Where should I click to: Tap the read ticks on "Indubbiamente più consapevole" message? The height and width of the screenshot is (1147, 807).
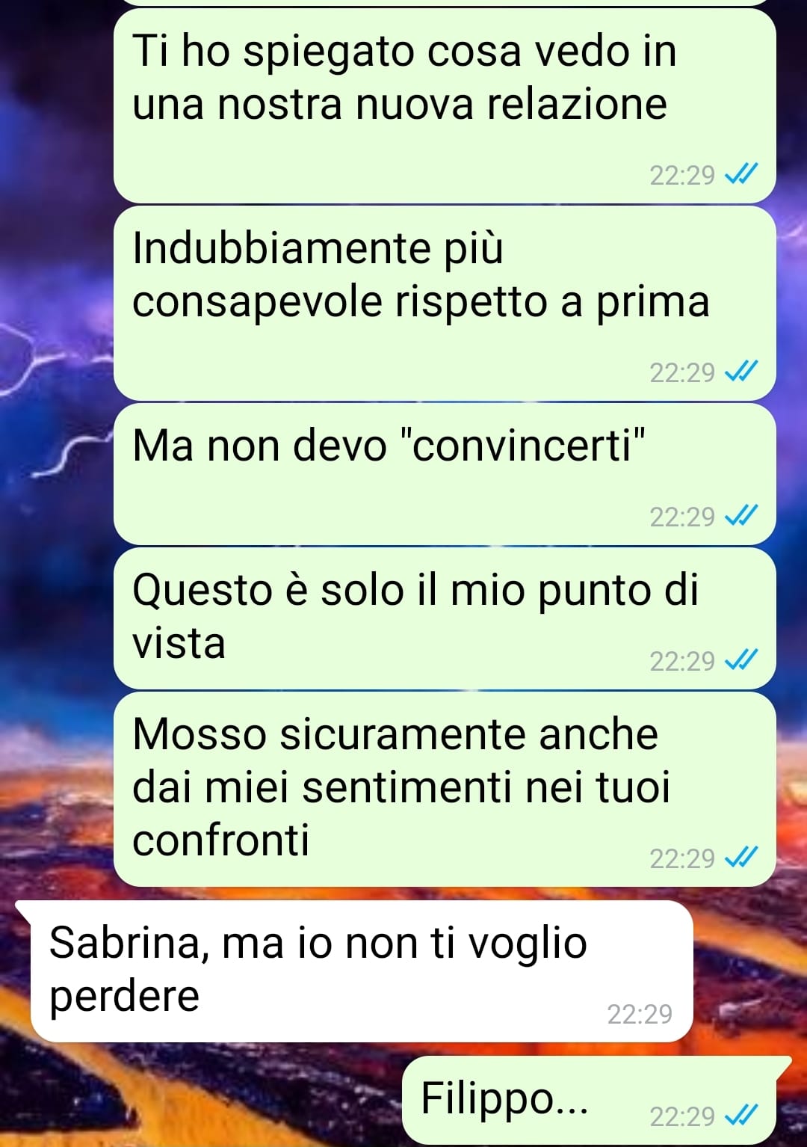coord(742,371)
